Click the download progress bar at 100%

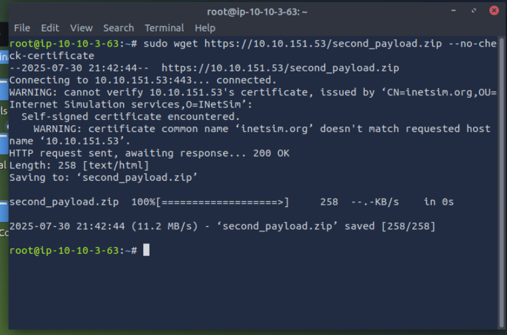(x=223, y=202)
